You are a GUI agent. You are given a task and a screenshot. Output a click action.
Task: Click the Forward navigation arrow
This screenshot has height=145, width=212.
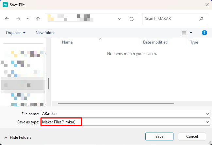coord(18,19)
